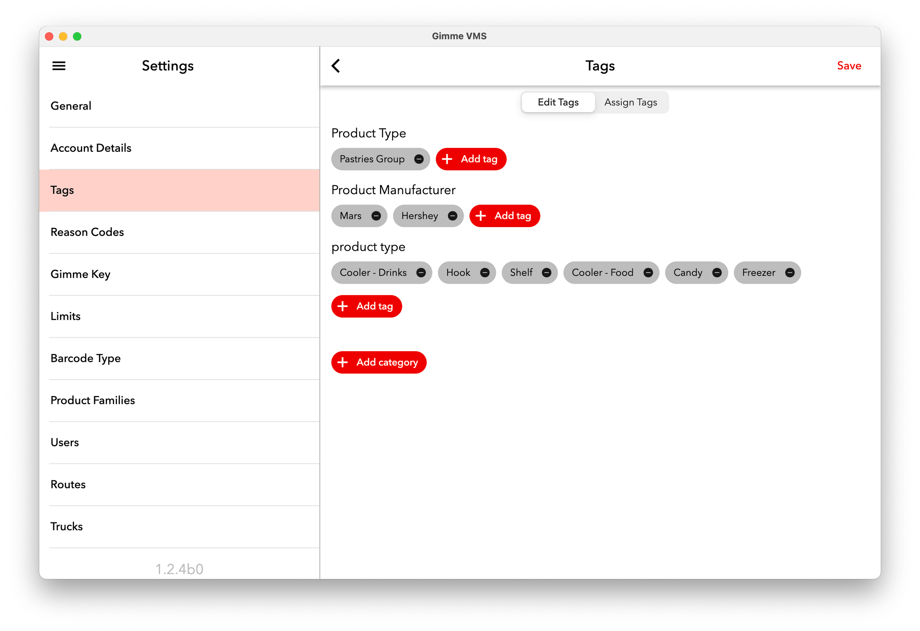Viewport: 920px width, 631px height.
Task: Click the back arrow chevron
Action: [x=336, y=66]
